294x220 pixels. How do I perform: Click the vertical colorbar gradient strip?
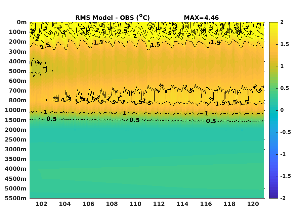[274, 110]
